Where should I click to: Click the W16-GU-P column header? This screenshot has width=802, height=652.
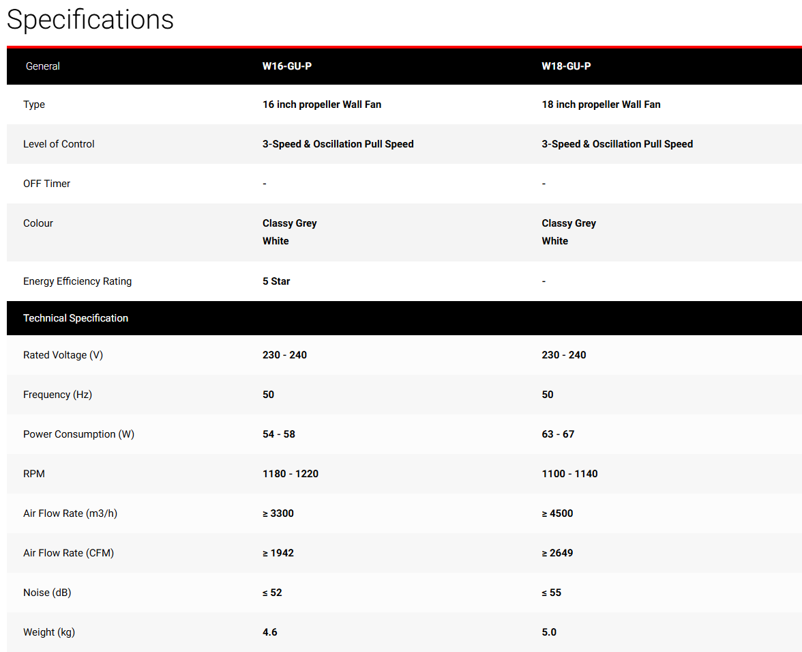(x=287, y=66)
